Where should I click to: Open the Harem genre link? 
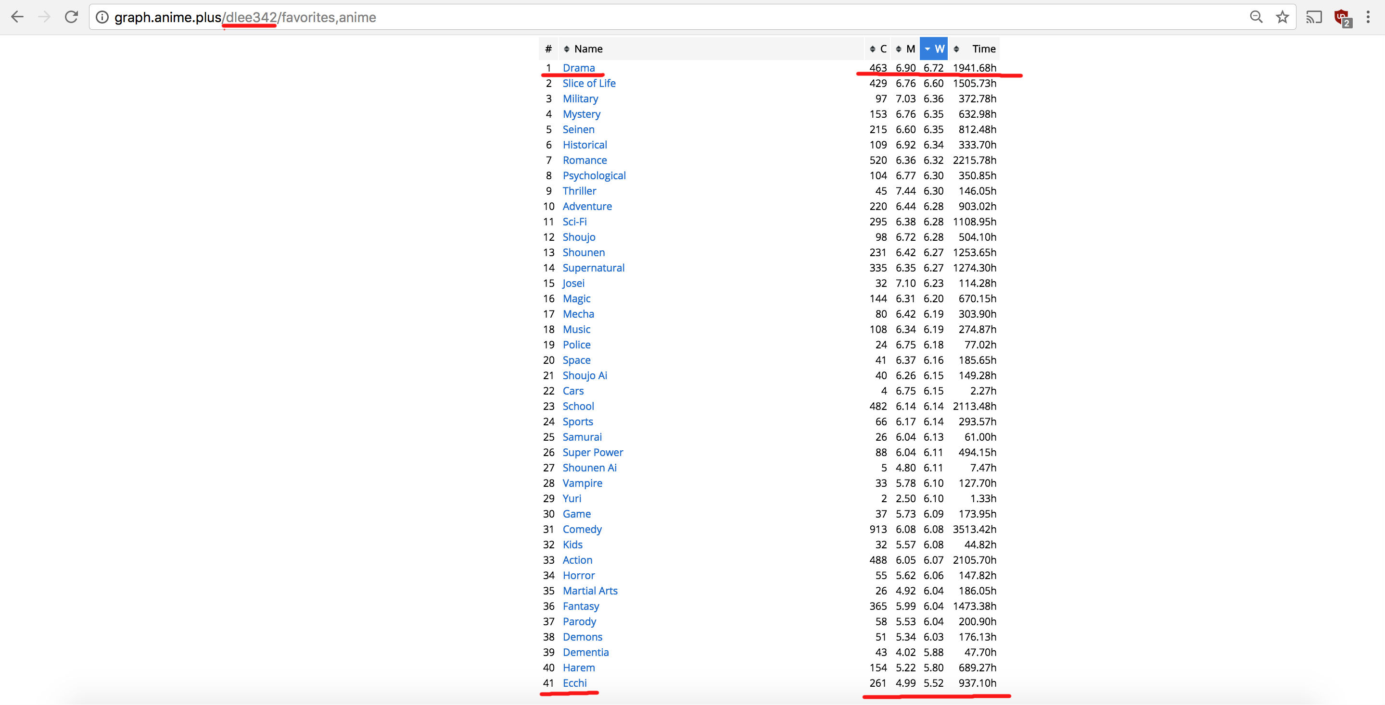coord(579,668)
